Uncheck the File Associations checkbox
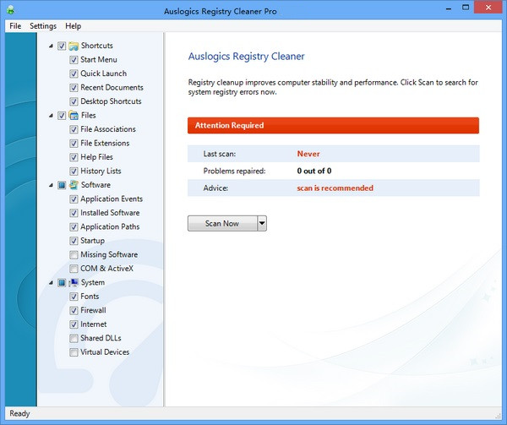The image size is (507, 425). tap(74, 129)
